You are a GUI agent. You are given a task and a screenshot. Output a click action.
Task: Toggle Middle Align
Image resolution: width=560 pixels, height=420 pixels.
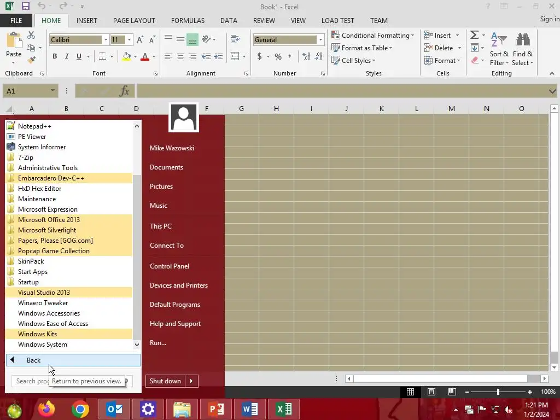(x=180, y=39)
